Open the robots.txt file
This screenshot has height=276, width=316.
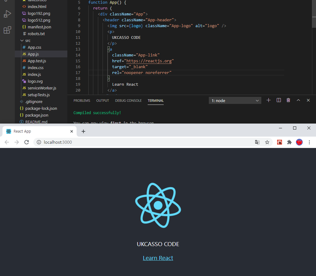pyautogui.click(x=36, y=34)
